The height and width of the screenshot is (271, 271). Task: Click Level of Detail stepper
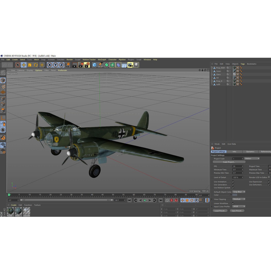[242, 177]
